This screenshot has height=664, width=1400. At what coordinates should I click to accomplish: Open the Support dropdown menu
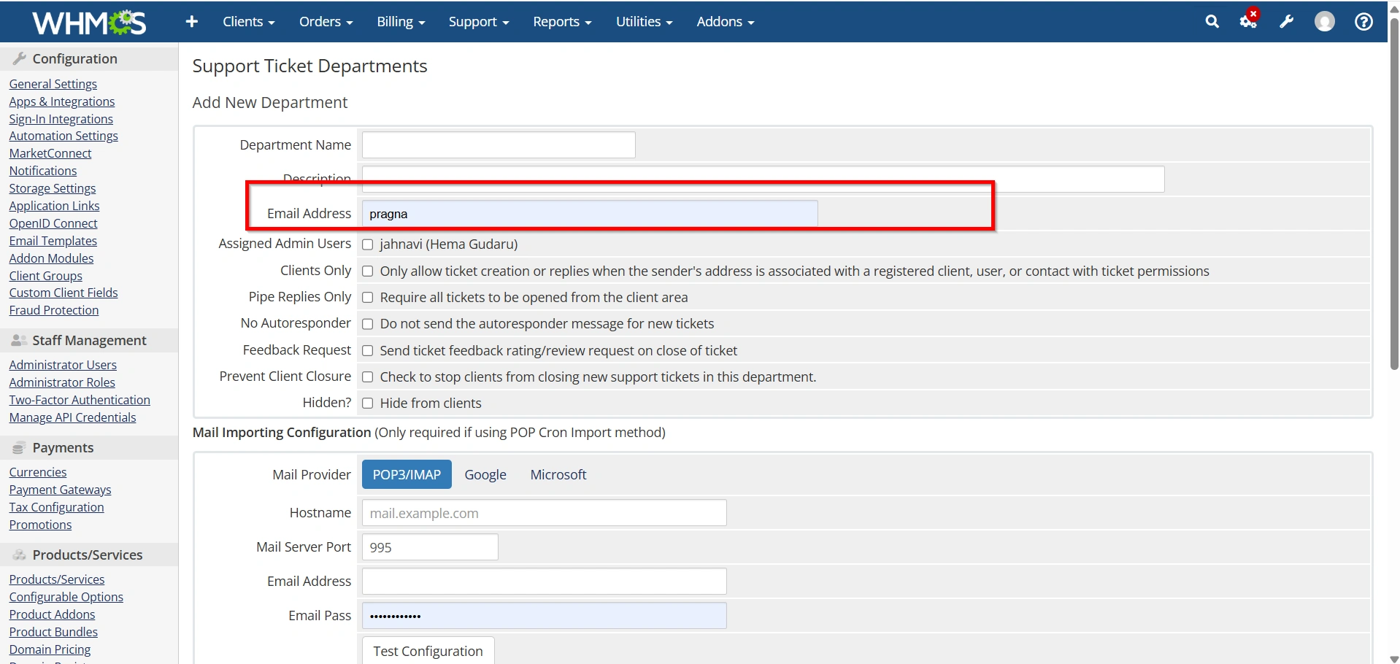click(x=478, y=22)
